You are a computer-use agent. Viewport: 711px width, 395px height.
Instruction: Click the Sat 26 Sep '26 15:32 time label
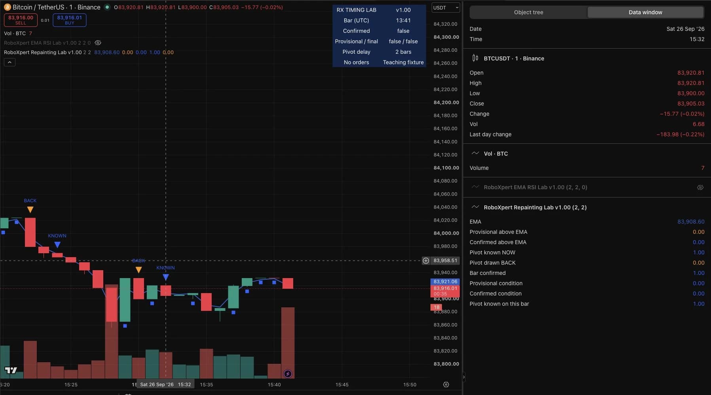click(165, 384)
